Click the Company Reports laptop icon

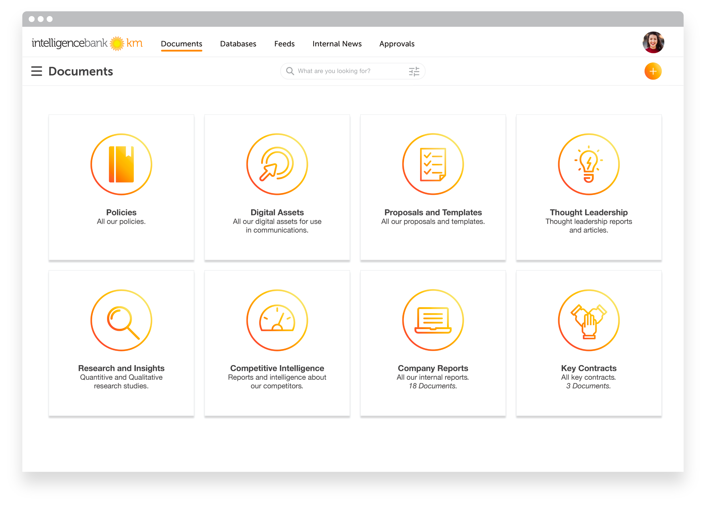(x=433, y=320)
